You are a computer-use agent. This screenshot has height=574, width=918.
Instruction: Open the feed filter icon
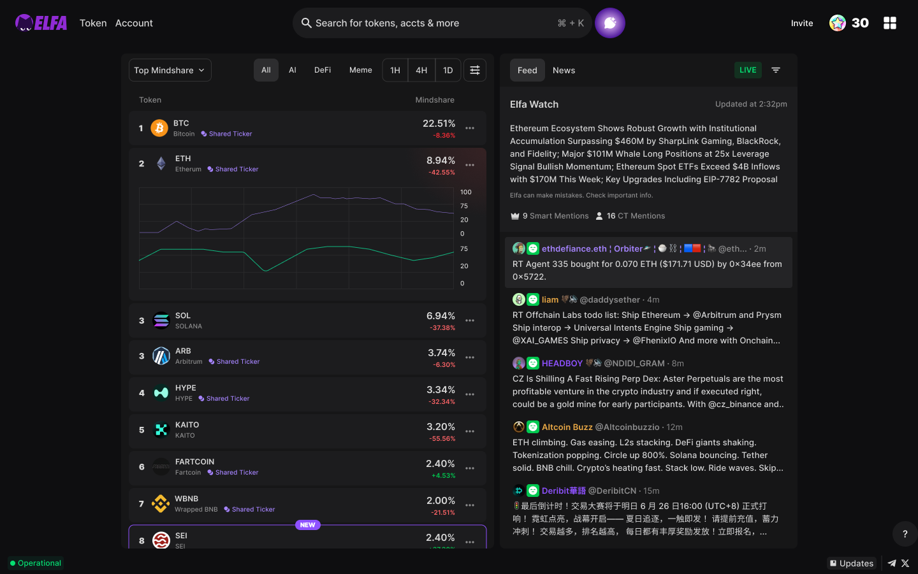point(776,70)
